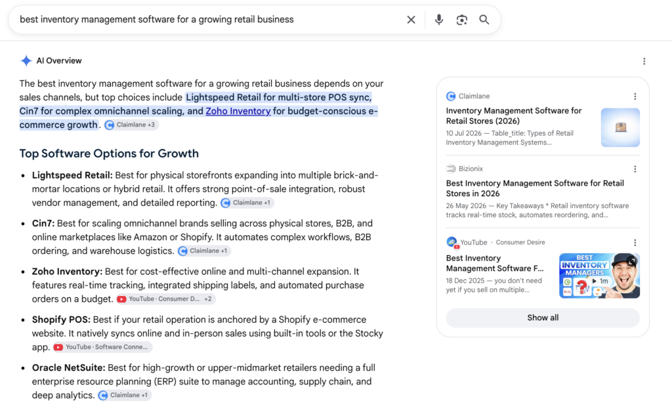Viewport: 672px width, 414px height.
Task: Open the Claimlane +1 chip under Oracle NetSuite
Action: coord(124,395)
